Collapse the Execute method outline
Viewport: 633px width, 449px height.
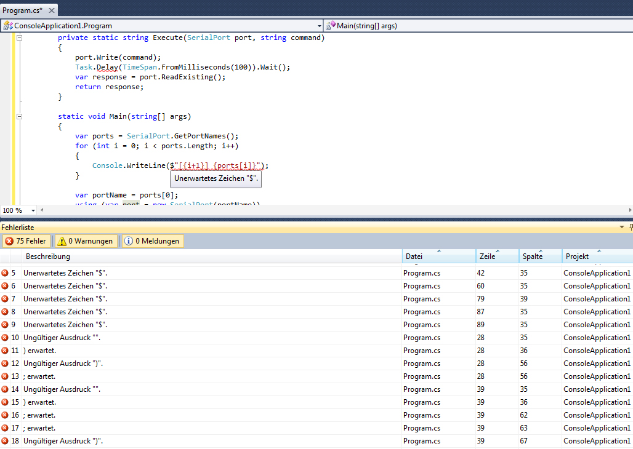19,38
